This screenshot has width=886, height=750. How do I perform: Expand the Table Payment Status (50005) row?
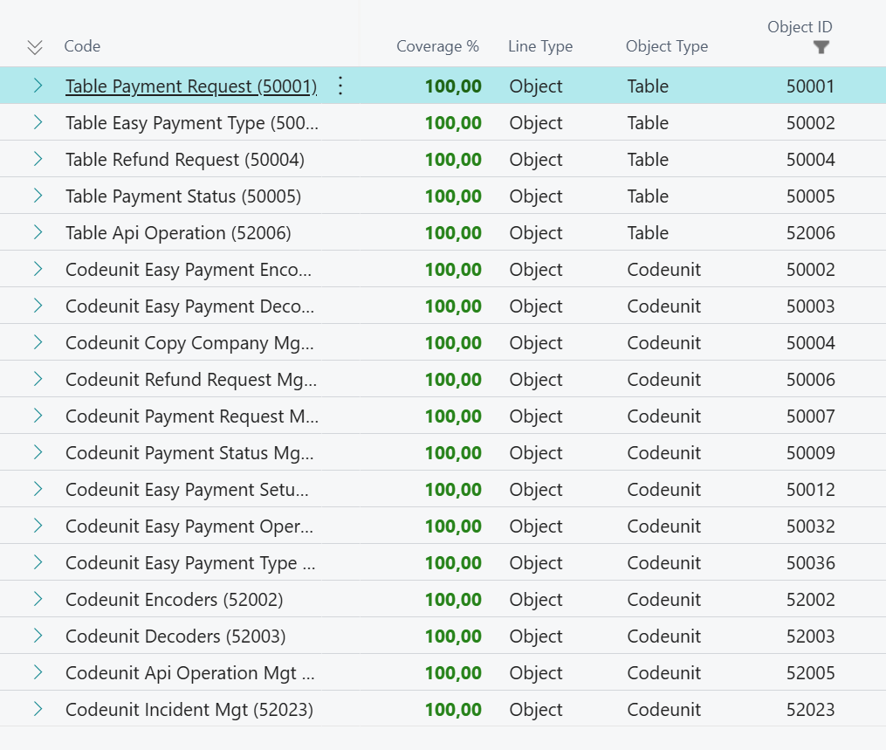(38, 196)
